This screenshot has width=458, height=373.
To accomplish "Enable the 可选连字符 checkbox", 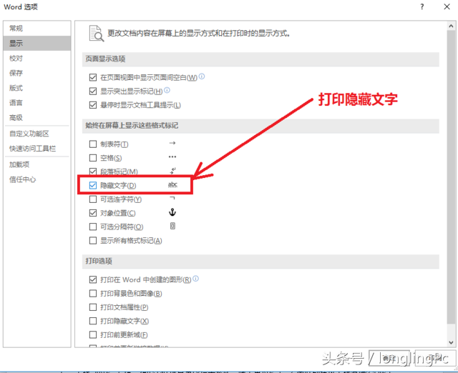I will coord(93,199).
